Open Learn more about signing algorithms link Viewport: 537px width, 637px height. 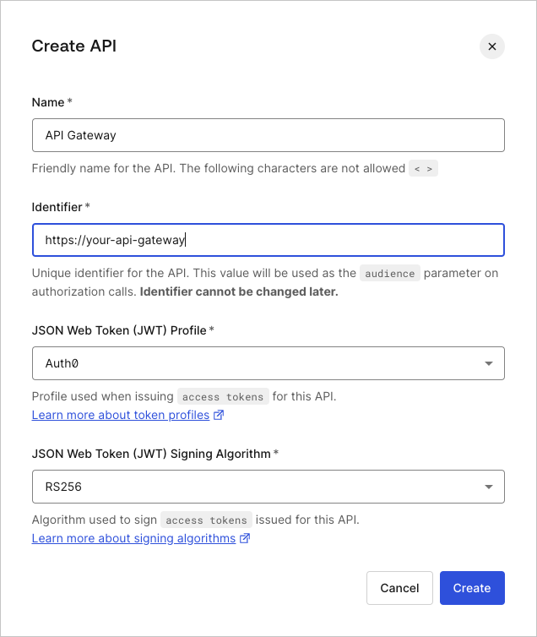pos(133,538)
